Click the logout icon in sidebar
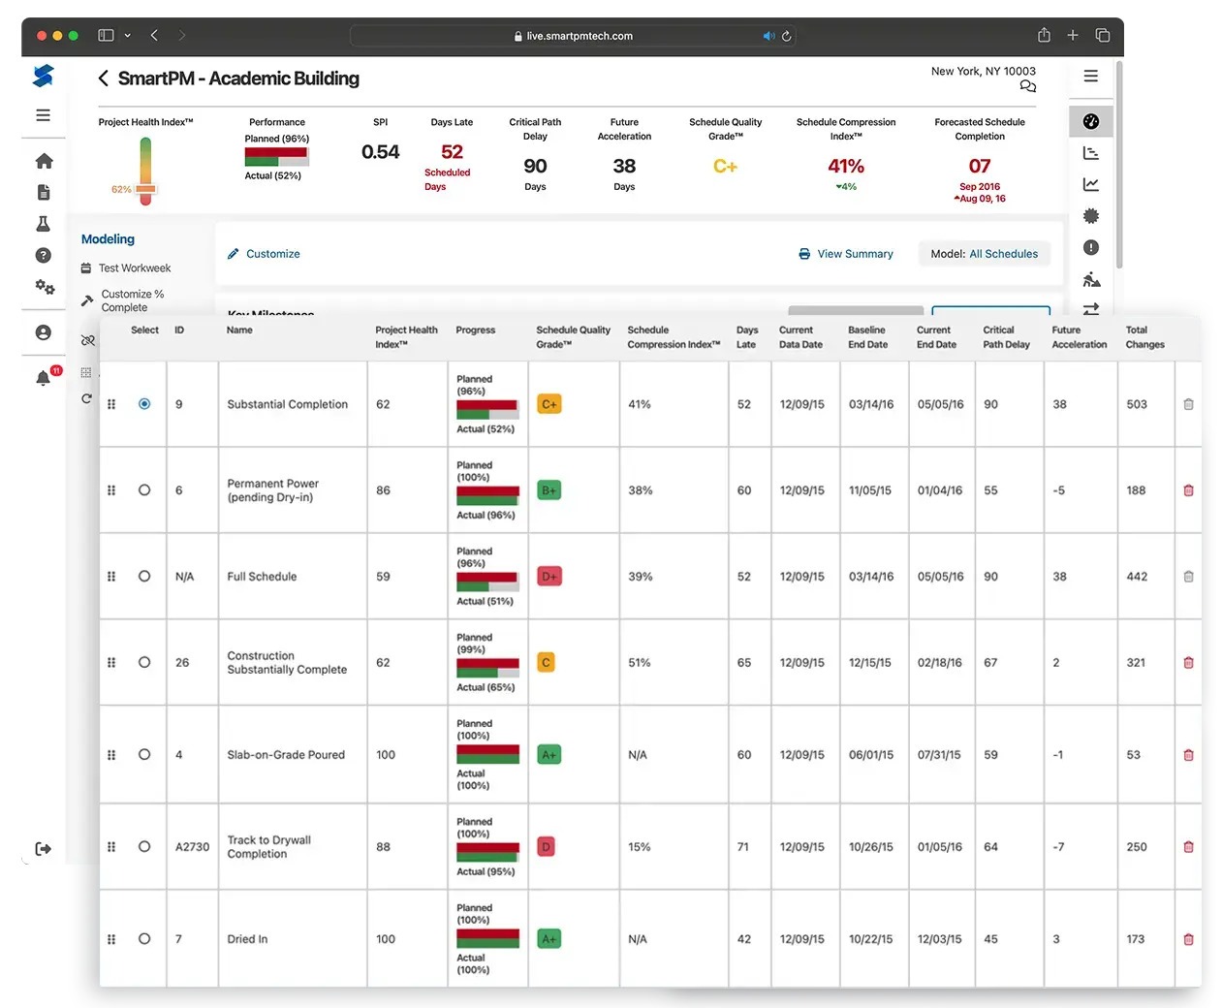The width and height of the screenshot is (1222, 1008). click(44, 849)
